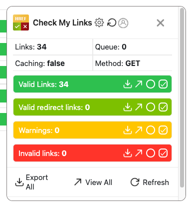
Task: Open Warnings list with arrow icon
Action: tap(139, 130)
